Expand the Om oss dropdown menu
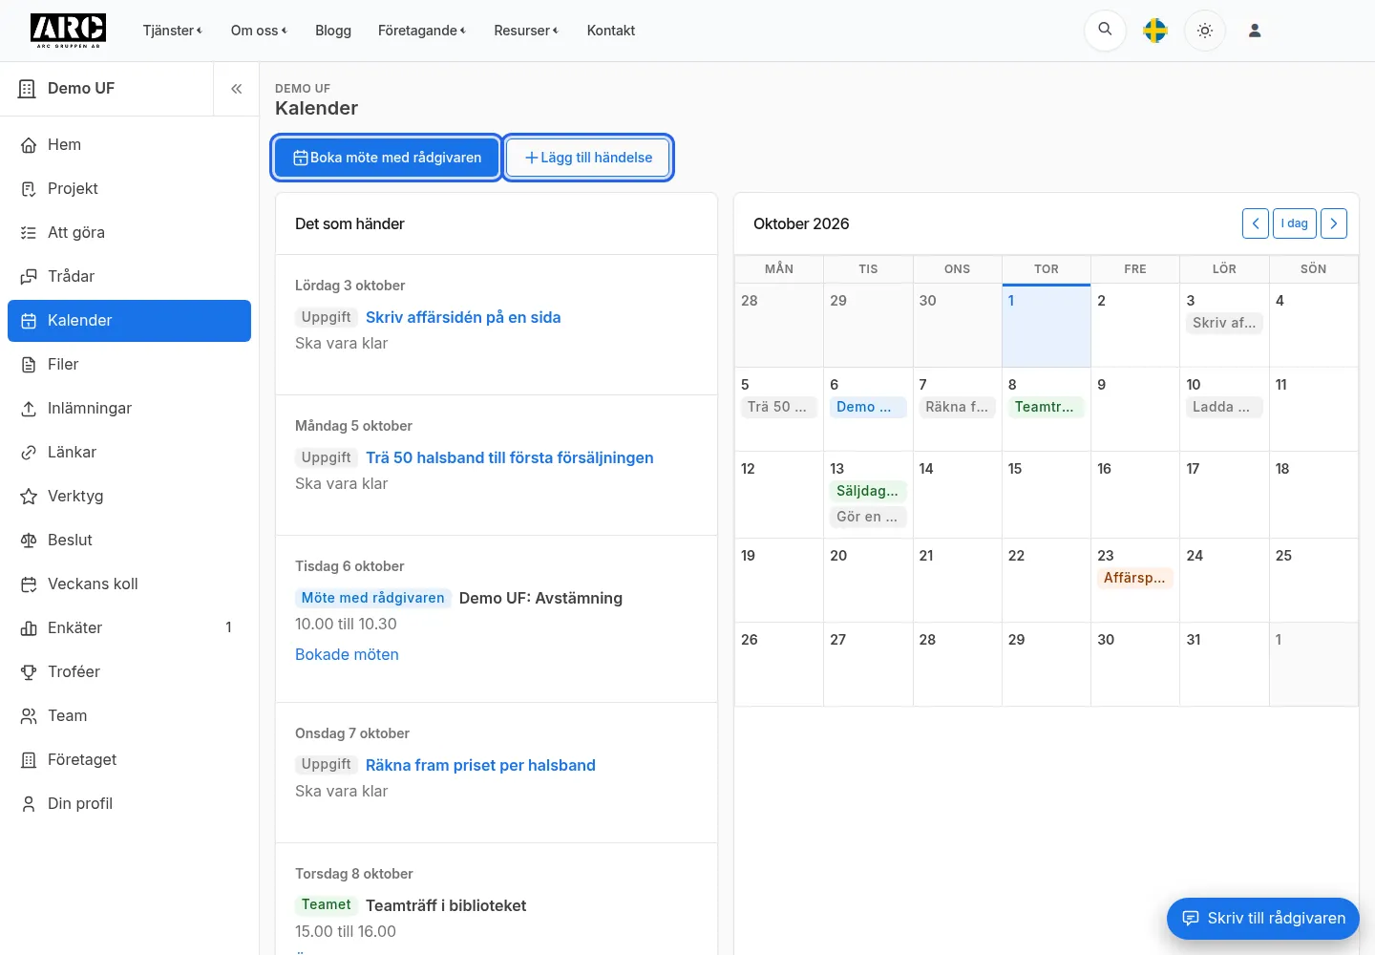The width and height of the screenshot is (1375, 955). 259,31
